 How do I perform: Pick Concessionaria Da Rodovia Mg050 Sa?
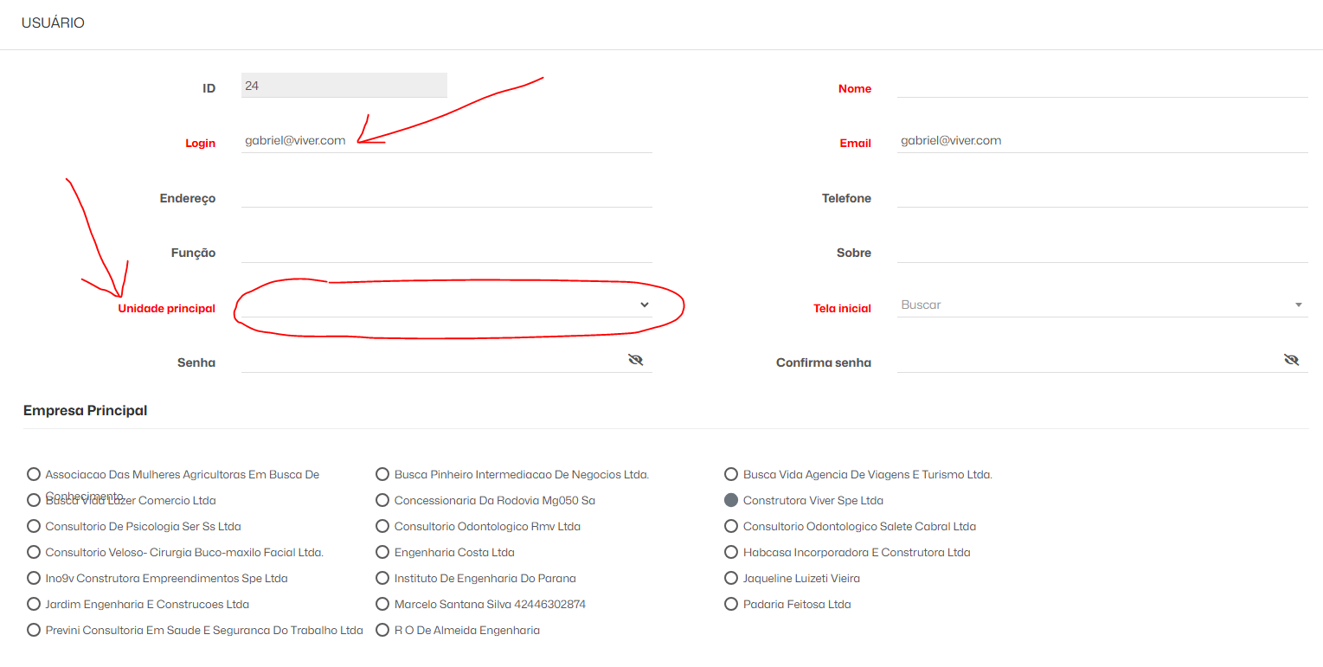coord(382,500)
